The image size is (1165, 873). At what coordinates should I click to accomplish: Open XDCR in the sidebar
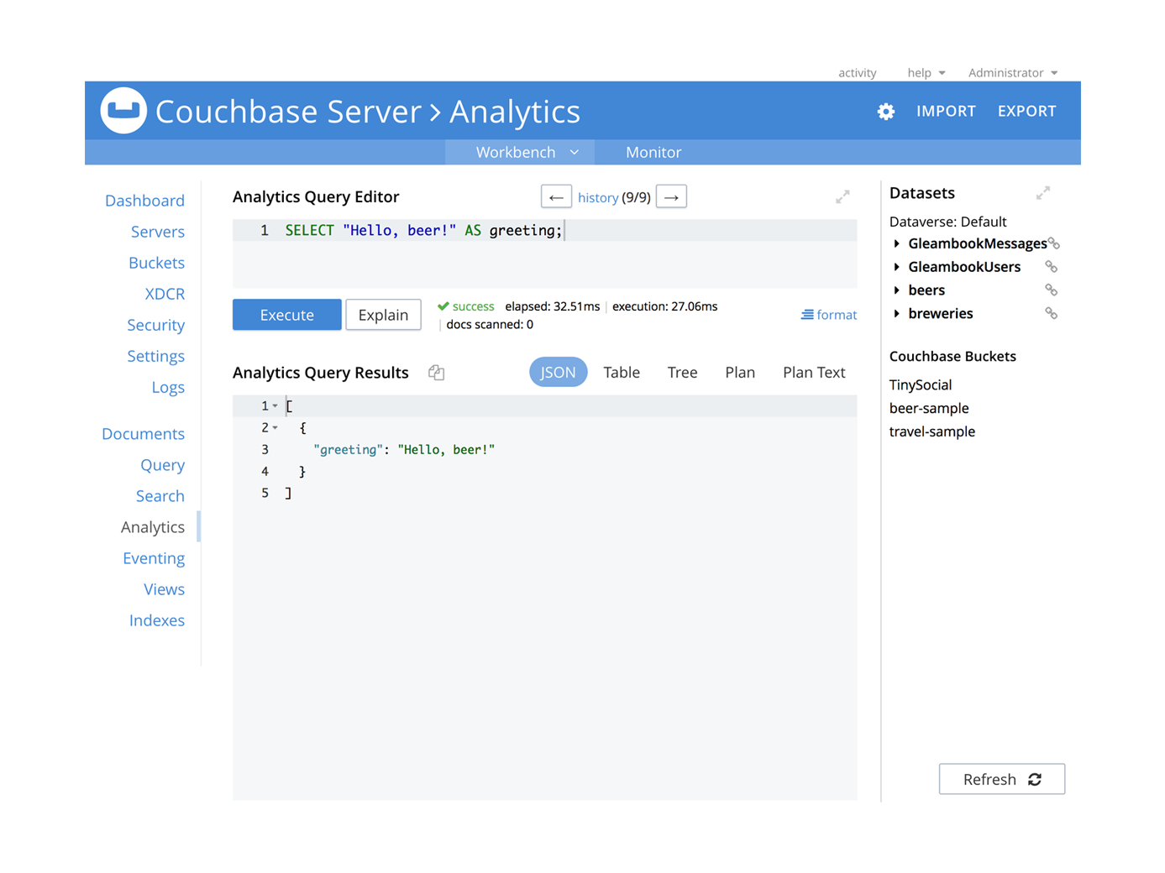pos(165,294)
